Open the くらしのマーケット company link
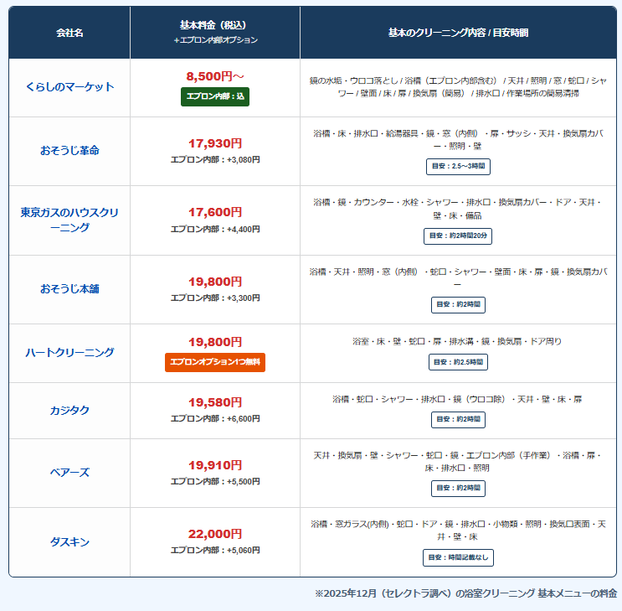The image size is (622, 611). pos(69,86)
